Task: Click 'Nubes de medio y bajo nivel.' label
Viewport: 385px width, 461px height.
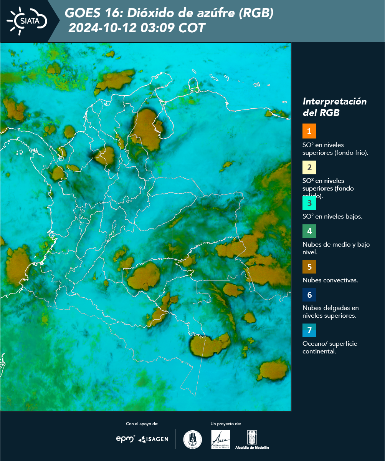Action: (336, 249)
